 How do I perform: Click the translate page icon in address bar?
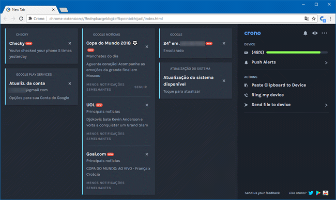tap(307, 19)
